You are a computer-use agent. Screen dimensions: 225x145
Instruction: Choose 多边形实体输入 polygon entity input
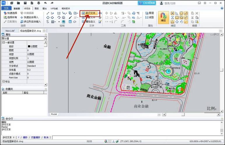[x=30, y=22]
